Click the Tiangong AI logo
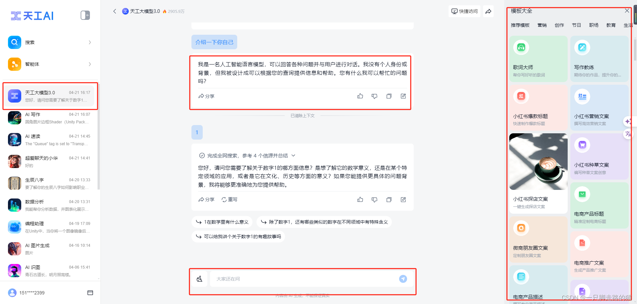Viewport: 637px width, 304px height. 32,16
